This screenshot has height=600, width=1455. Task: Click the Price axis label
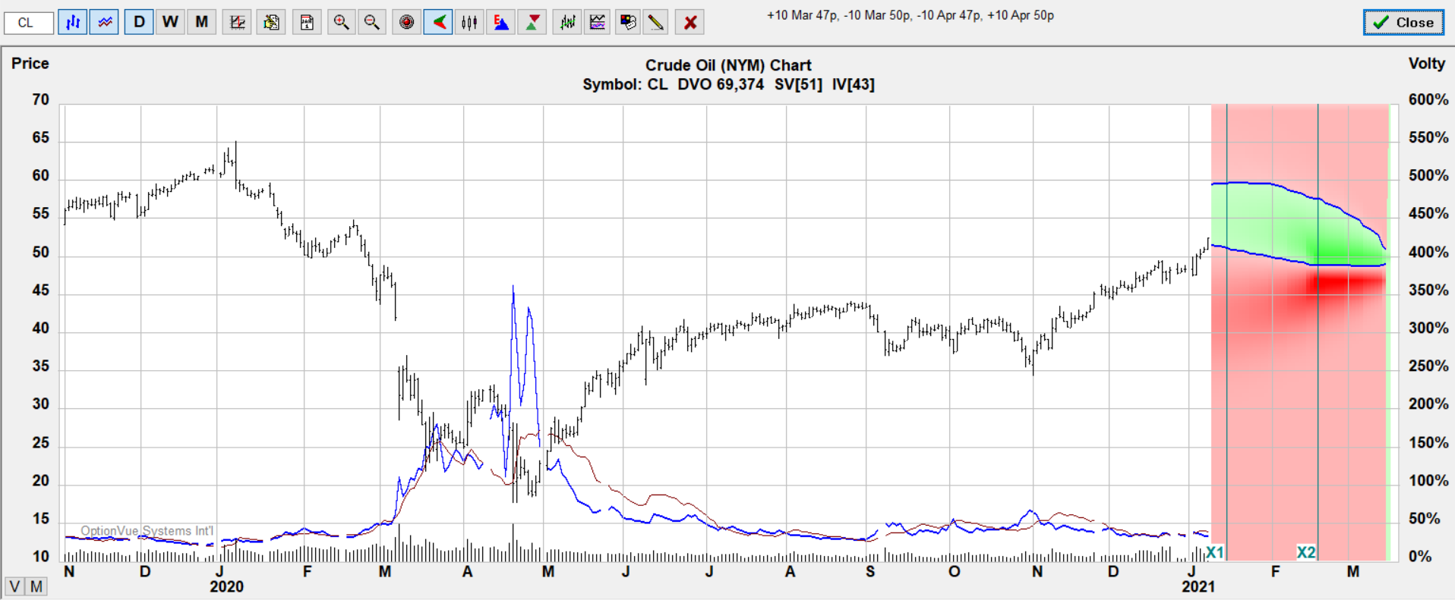point(30,64)
